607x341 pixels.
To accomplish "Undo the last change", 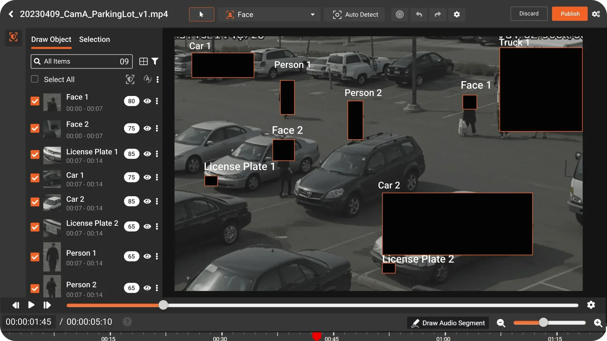I will 419,14.
